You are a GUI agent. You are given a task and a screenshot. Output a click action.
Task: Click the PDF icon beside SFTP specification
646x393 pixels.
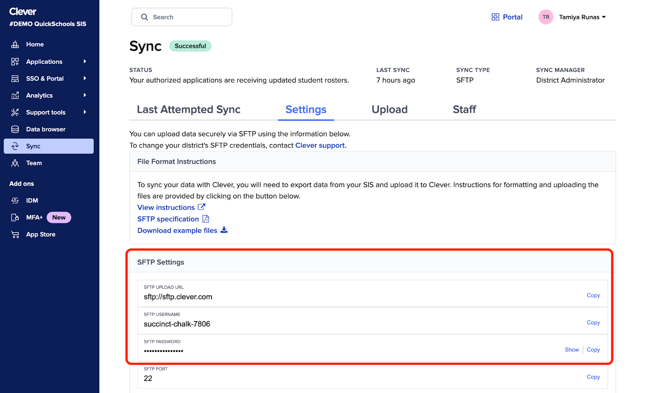(x=206, y=219)
